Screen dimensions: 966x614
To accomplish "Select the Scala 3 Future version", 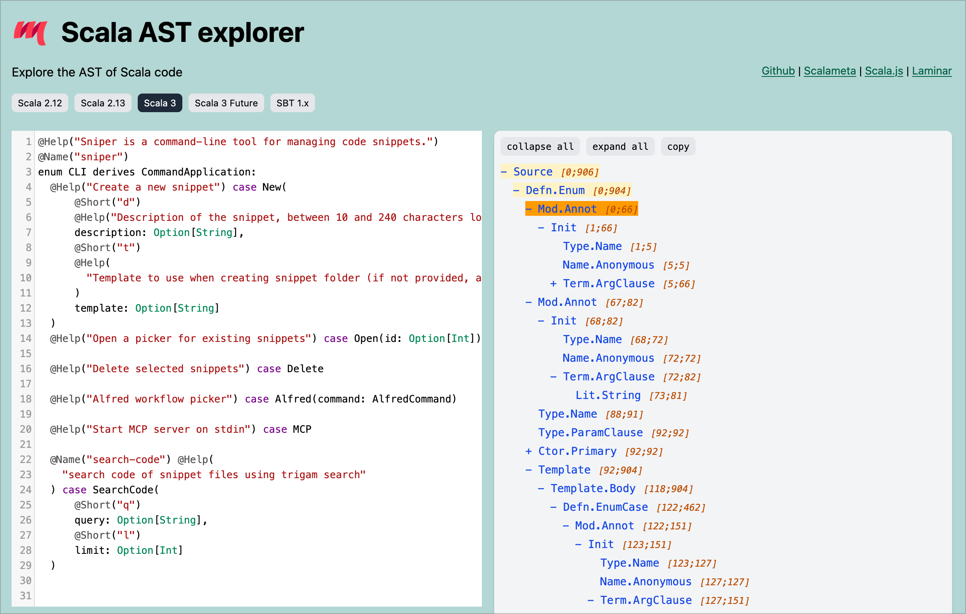I will tap(226, 103).
